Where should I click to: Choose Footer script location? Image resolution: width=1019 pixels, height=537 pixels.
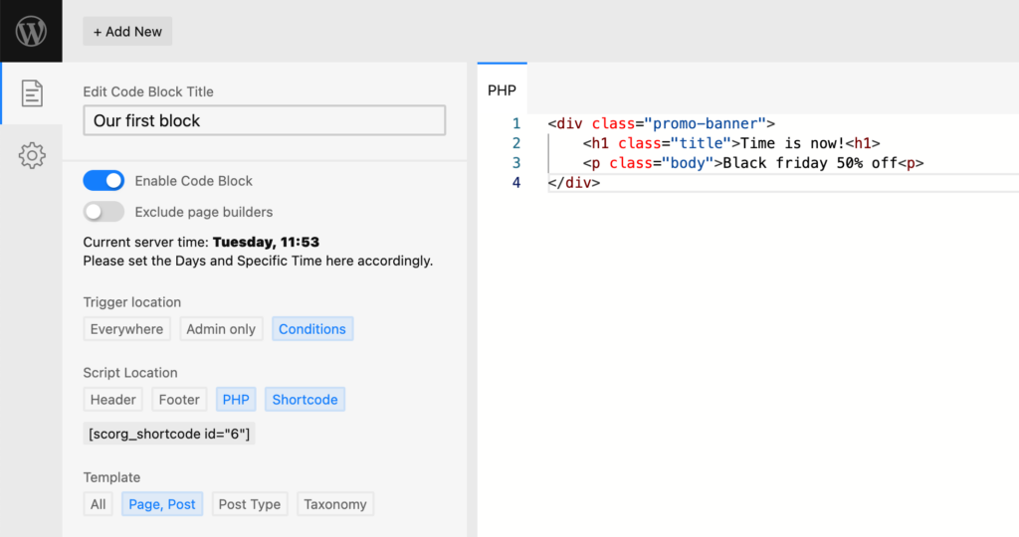[179, 400]
